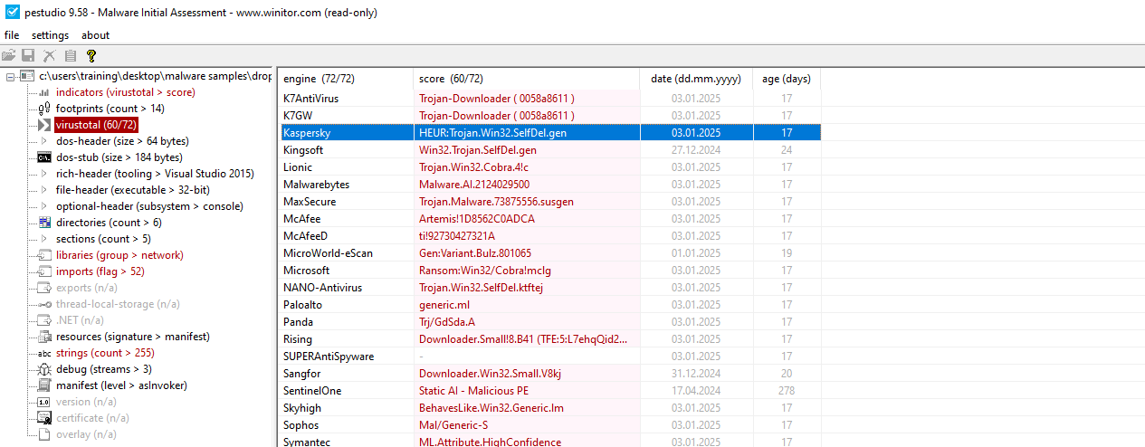Click the exports node icon

(43, 288)
